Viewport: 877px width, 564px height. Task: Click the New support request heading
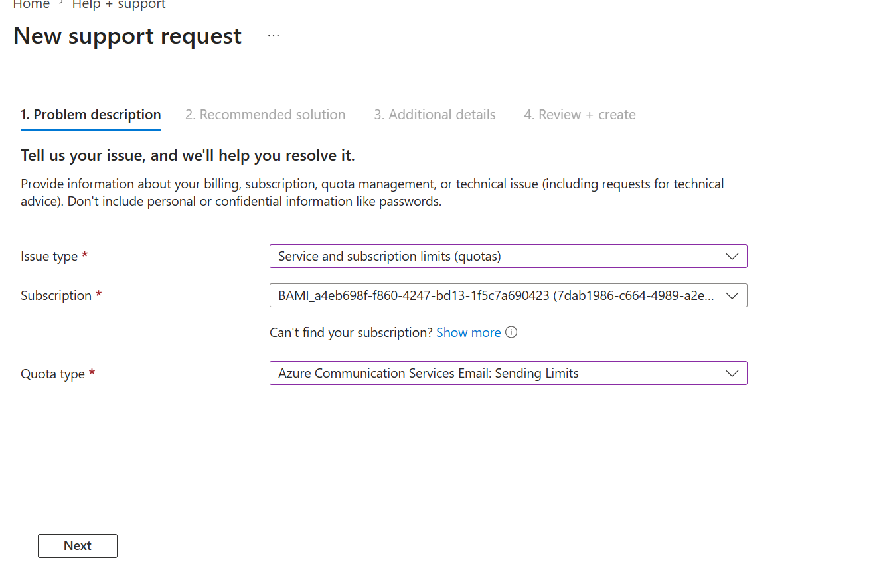[x=127, y=36]
